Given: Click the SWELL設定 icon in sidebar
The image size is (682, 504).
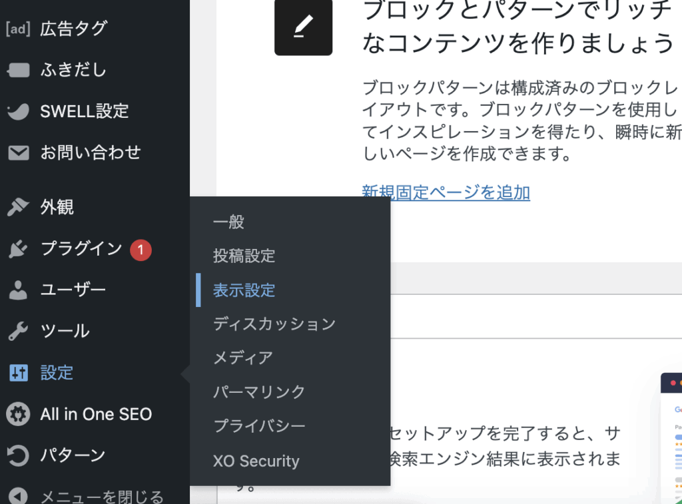Looking at the screenshot, I should click(18, 112).
